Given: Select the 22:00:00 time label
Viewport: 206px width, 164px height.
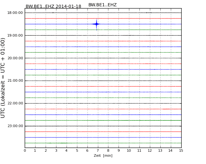Looking at the screenshot, I should pyautogui.click(x=16, y=103).
